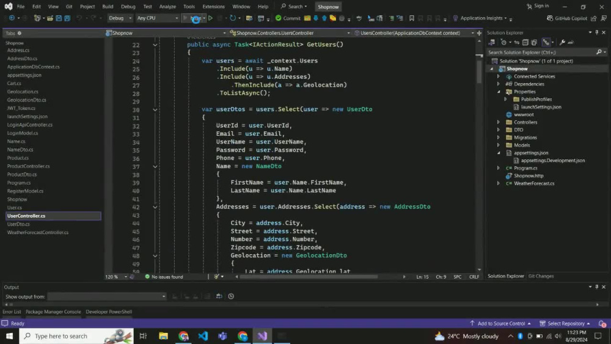Open the File menu
This screenshot has width=611, height=344.
point(21,6)
